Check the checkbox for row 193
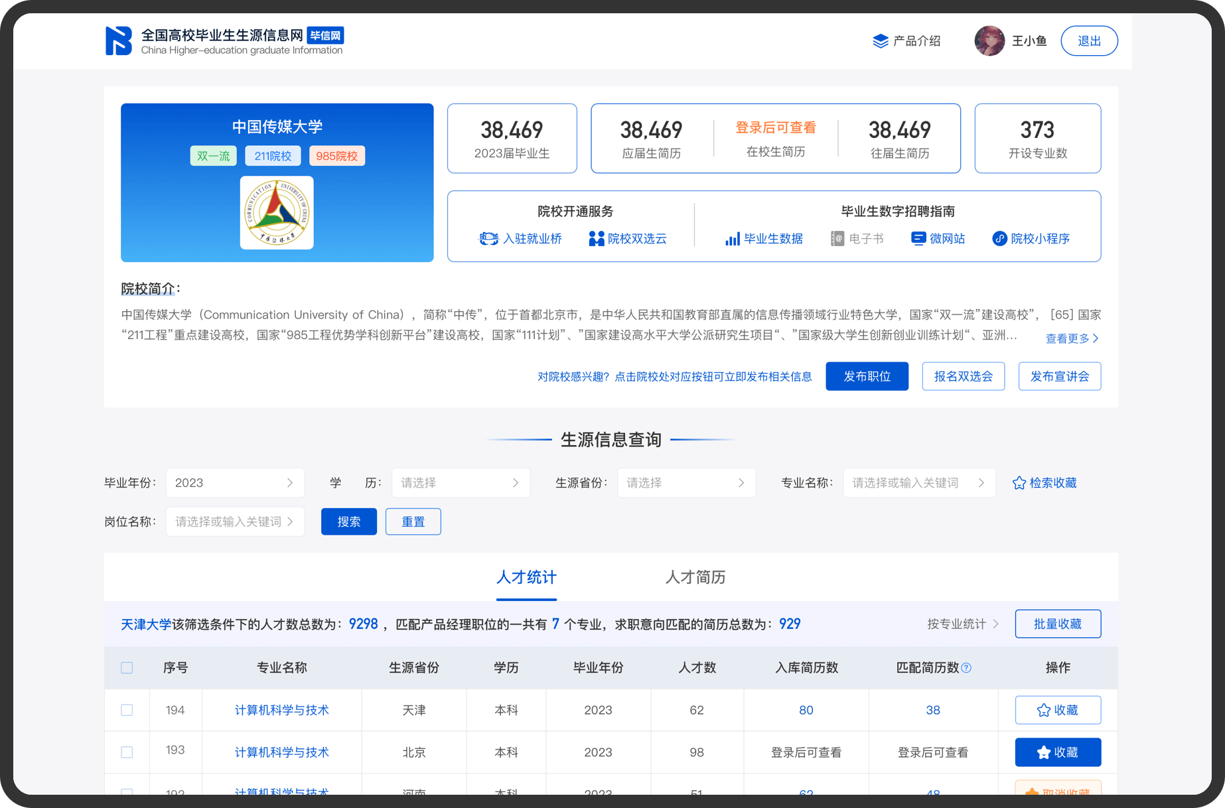Image resolution: width=1225 pixels, height=808 pixels. tap(127, 752)
